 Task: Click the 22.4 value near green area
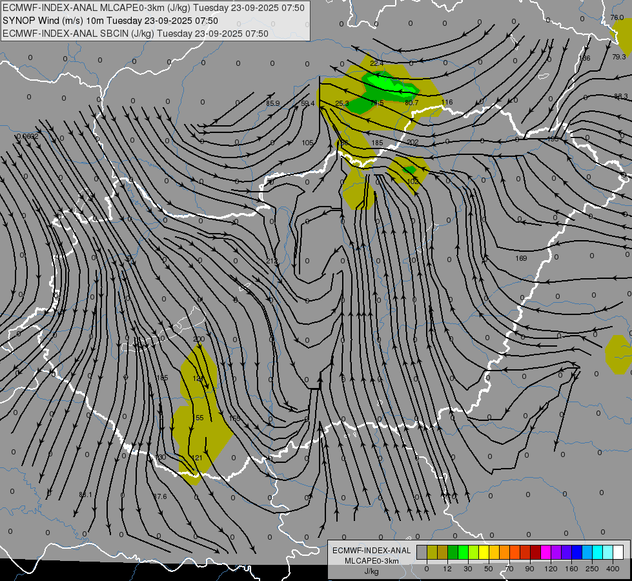coord(377,63)
